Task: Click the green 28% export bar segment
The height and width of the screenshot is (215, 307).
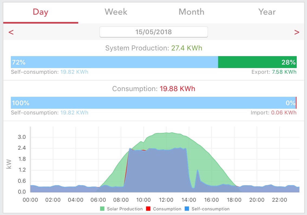Action: coord(257,62)
